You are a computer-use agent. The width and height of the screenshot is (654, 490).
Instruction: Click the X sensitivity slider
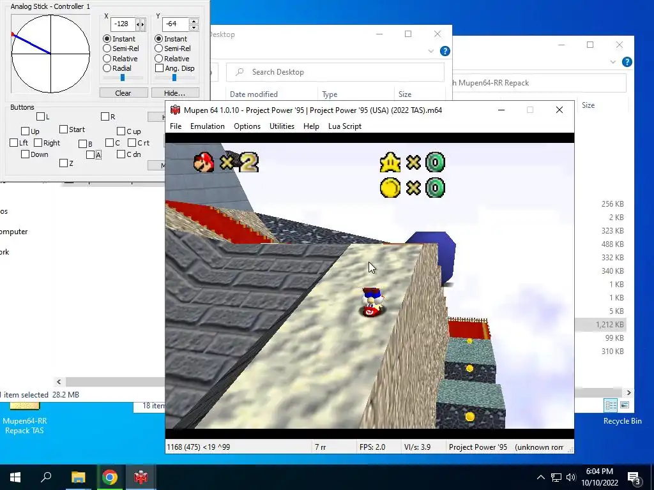point(123,78)
